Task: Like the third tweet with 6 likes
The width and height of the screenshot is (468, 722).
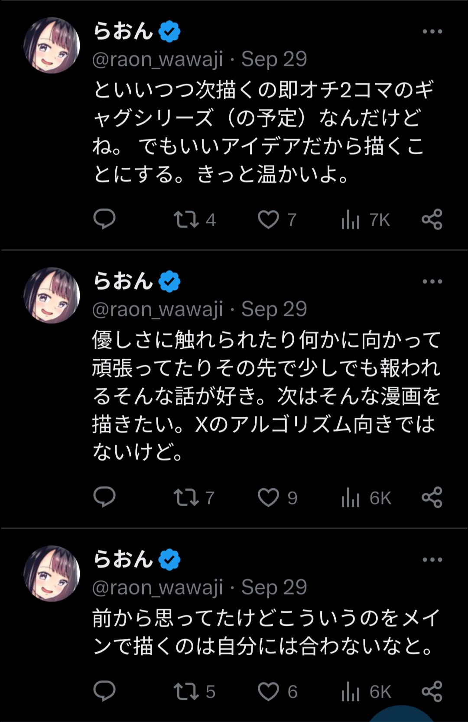Action: pos(268,692)
